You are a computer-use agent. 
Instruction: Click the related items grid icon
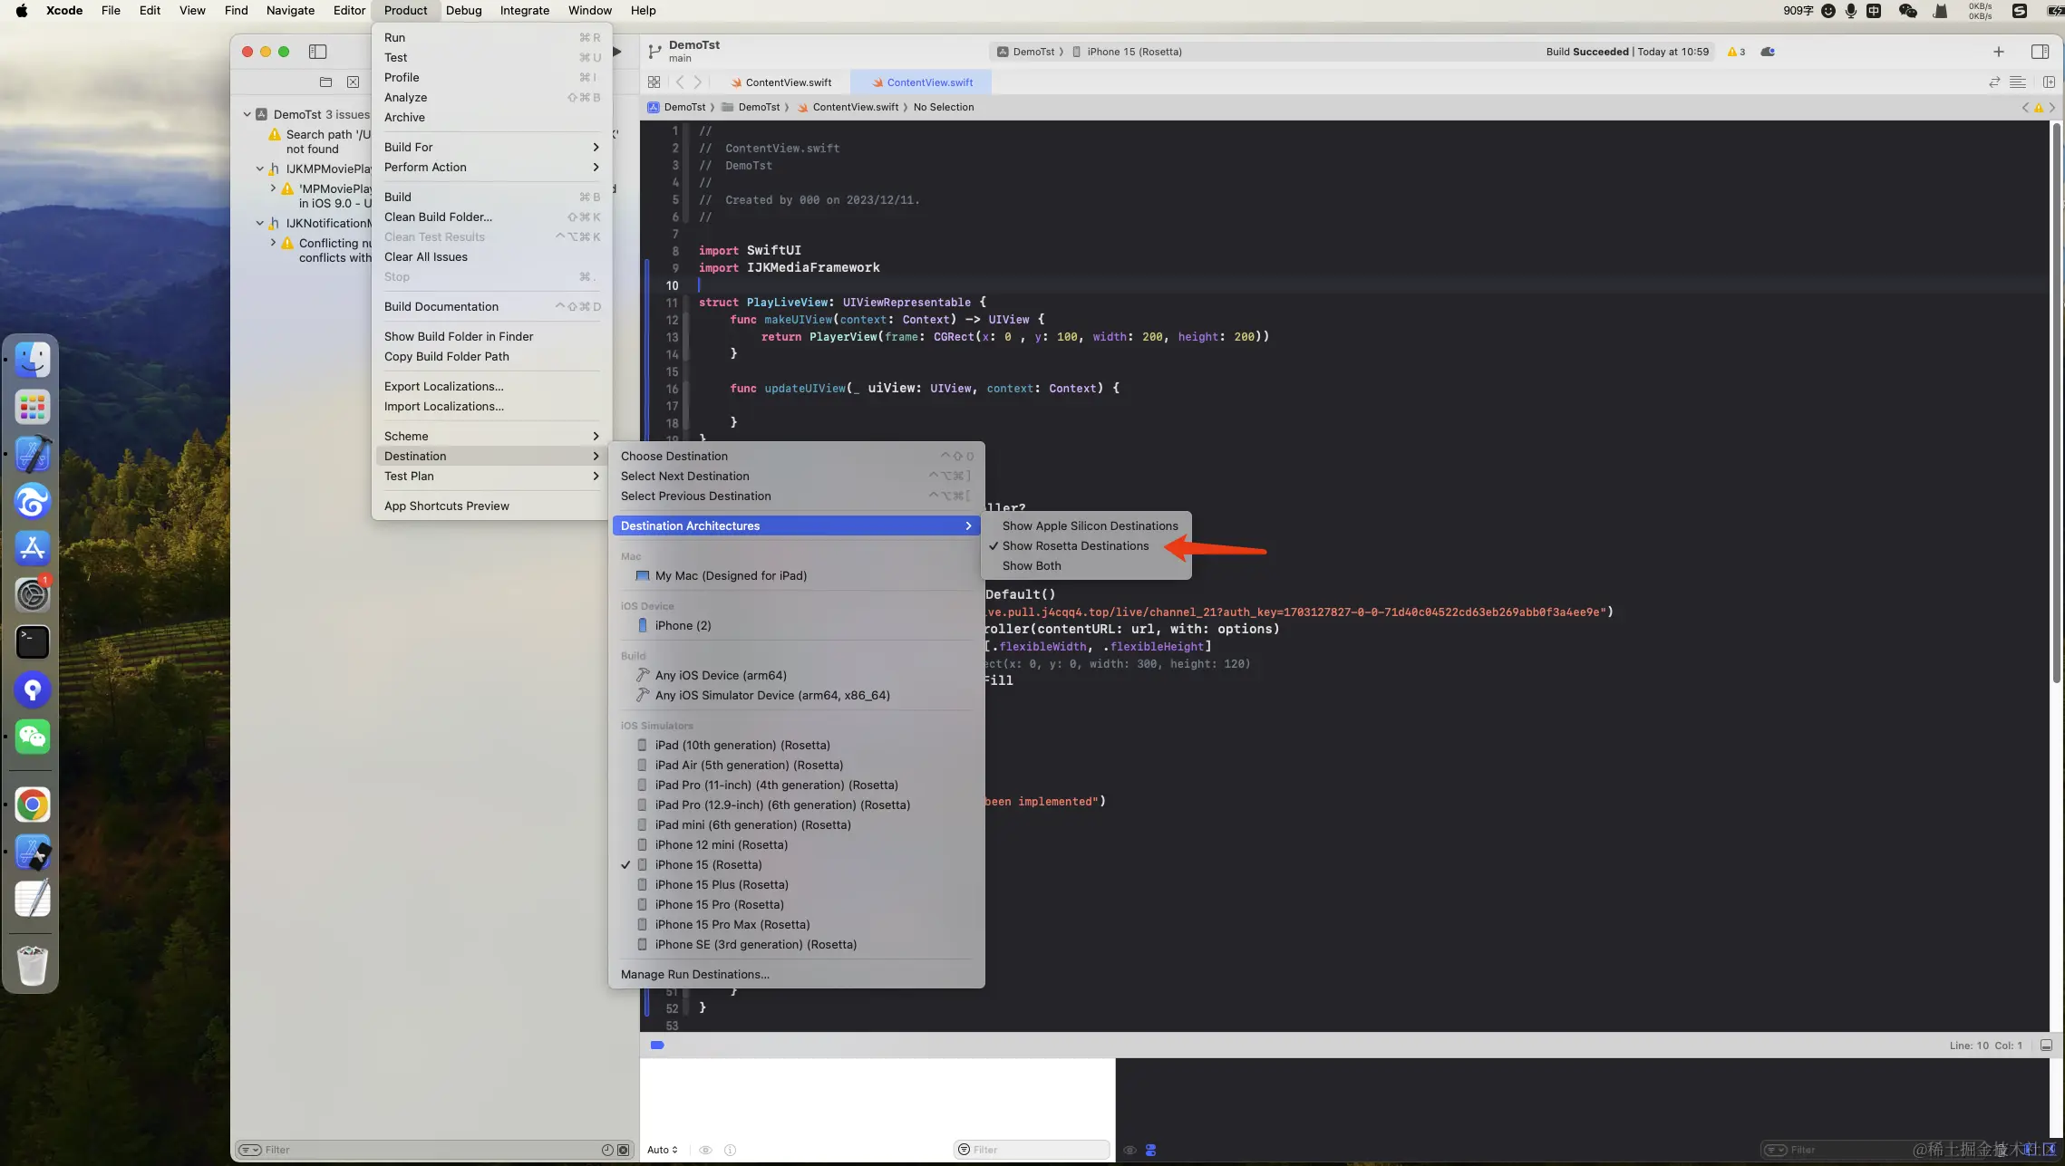pos(654,82)
